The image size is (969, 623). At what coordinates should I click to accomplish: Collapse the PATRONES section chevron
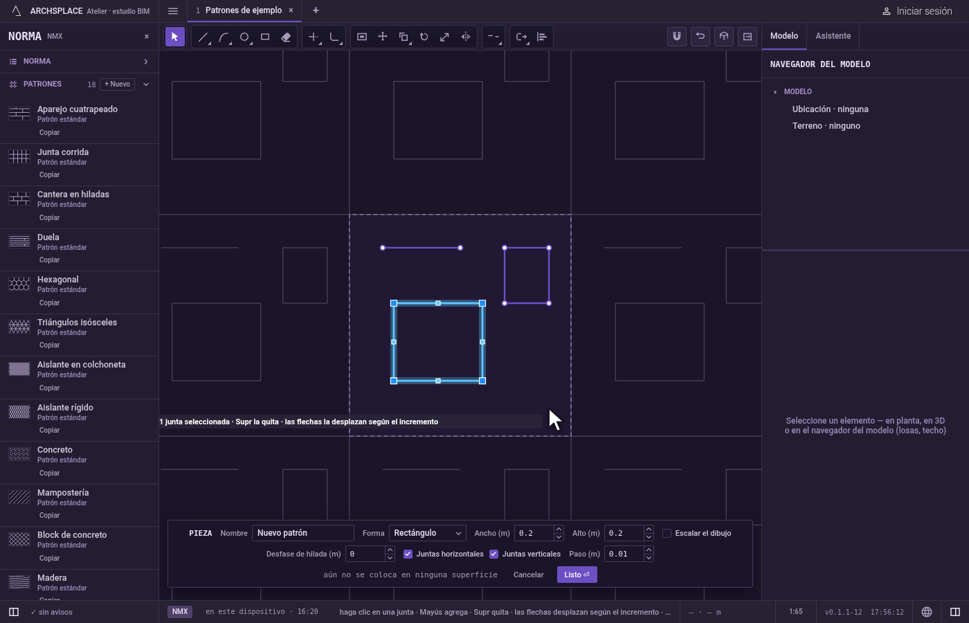(x=146, y=84)
